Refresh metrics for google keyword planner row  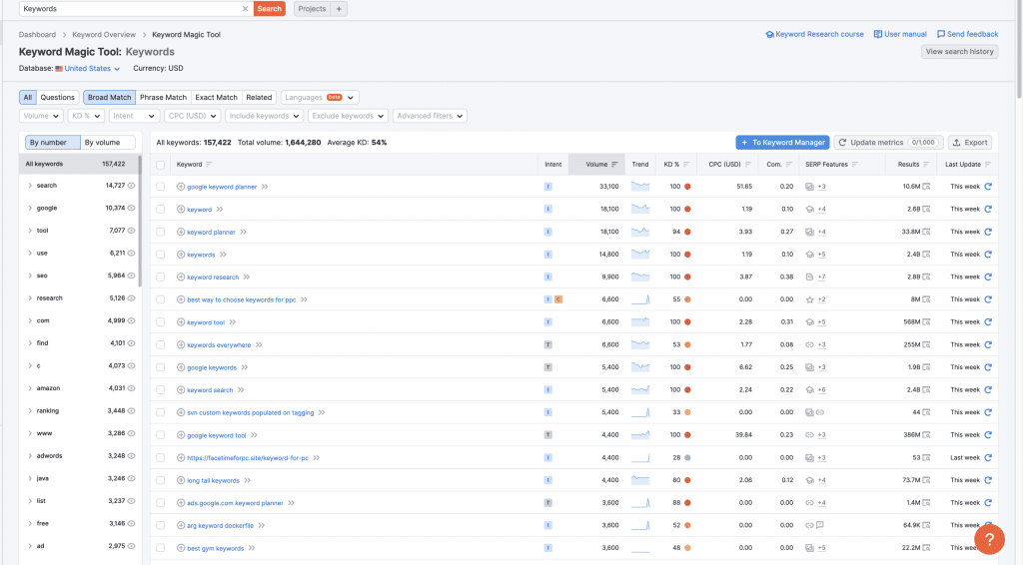point(988,187)
